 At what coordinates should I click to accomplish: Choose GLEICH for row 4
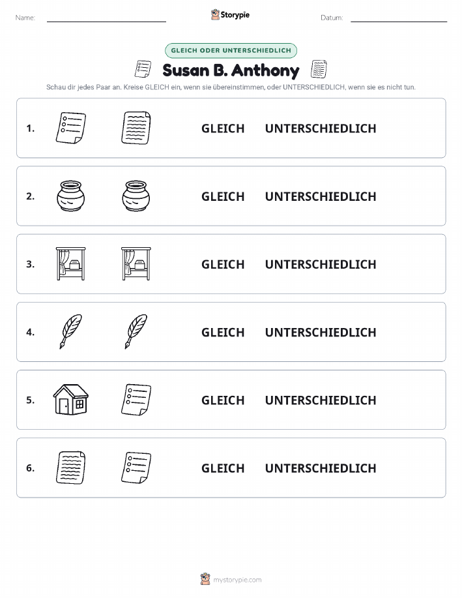[x=223, y=332]
